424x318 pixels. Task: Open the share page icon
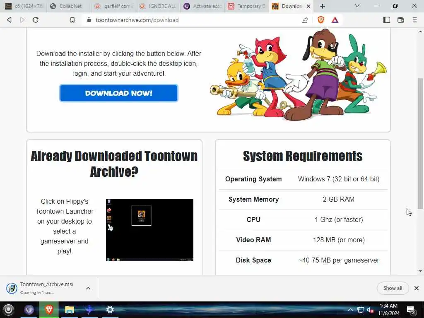click(305, 20)
